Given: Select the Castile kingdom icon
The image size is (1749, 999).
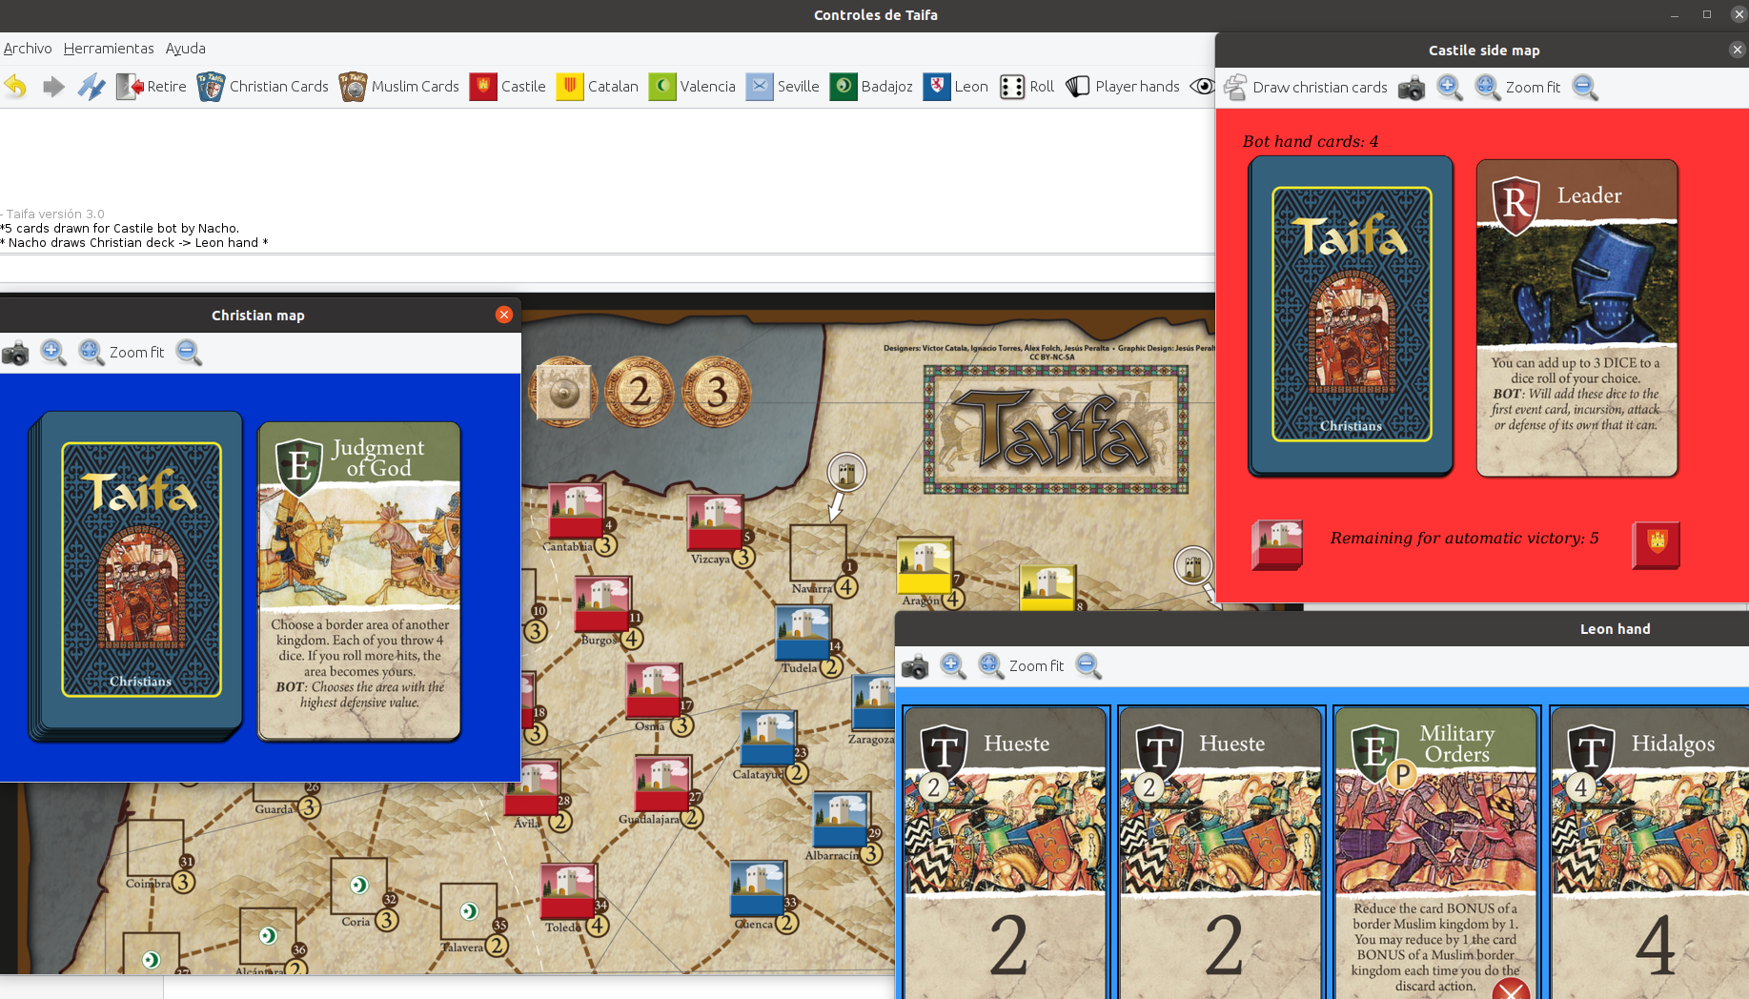Looking at the screenshot, I should tap(508, 87).
